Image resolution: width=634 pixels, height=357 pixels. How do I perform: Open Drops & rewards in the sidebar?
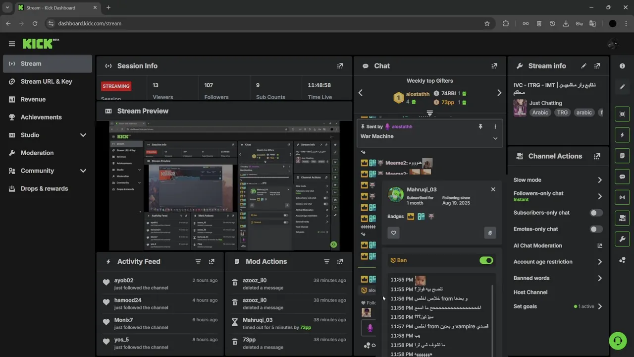[x=48, y=188]
